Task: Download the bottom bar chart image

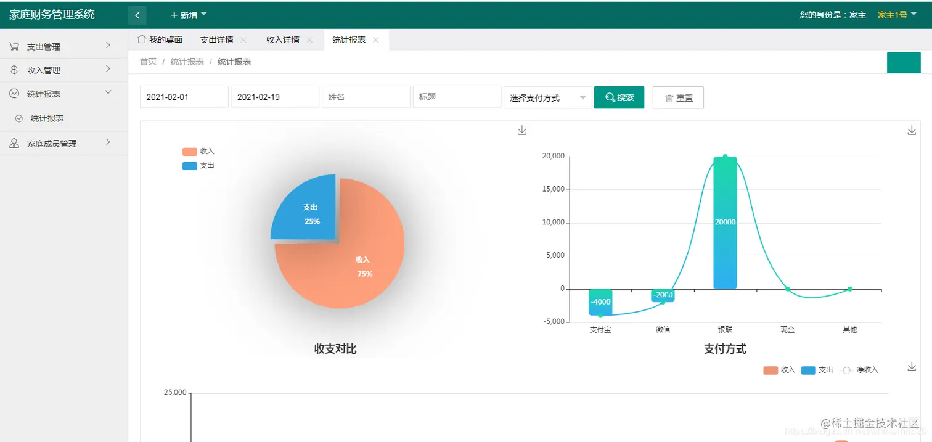Action: click(x=912, y=367)
